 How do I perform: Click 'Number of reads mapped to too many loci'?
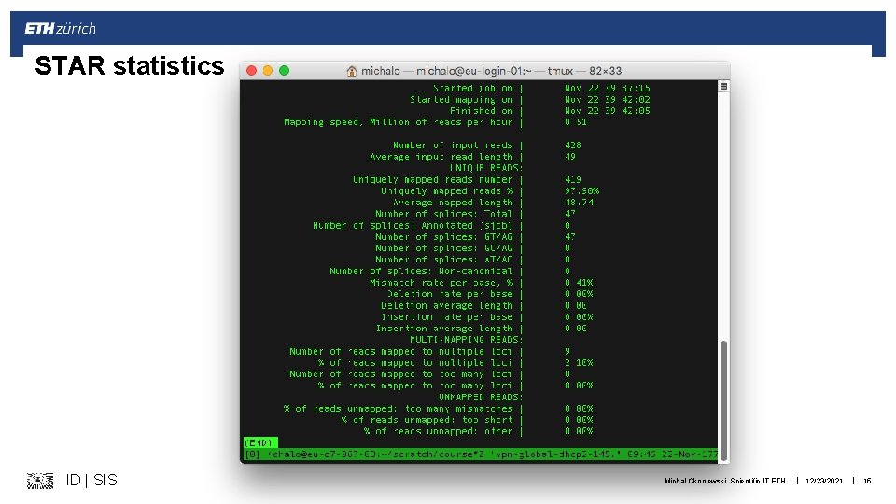point(401,373)
